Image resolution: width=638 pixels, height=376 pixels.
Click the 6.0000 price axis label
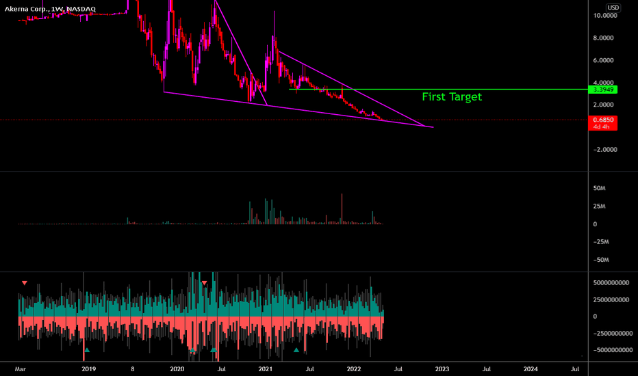[603, 60]
